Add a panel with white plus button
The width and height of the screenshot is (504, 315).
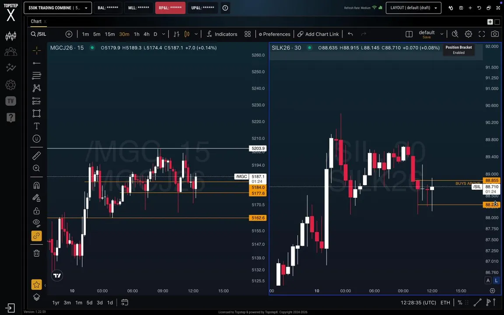click(490, 22)
